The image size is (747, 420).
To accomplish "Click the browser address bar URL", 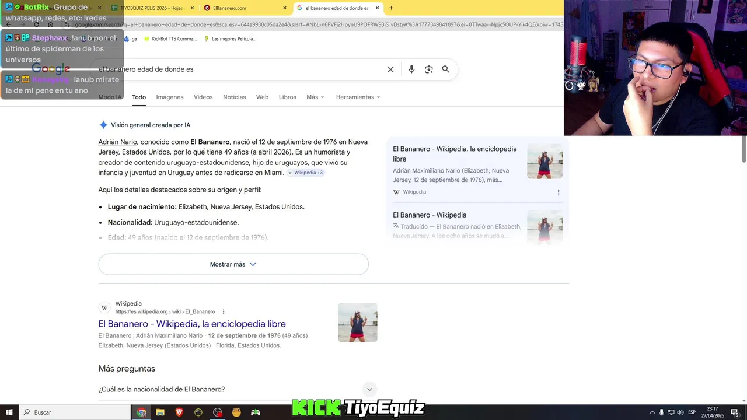I will tap(318, 24).
